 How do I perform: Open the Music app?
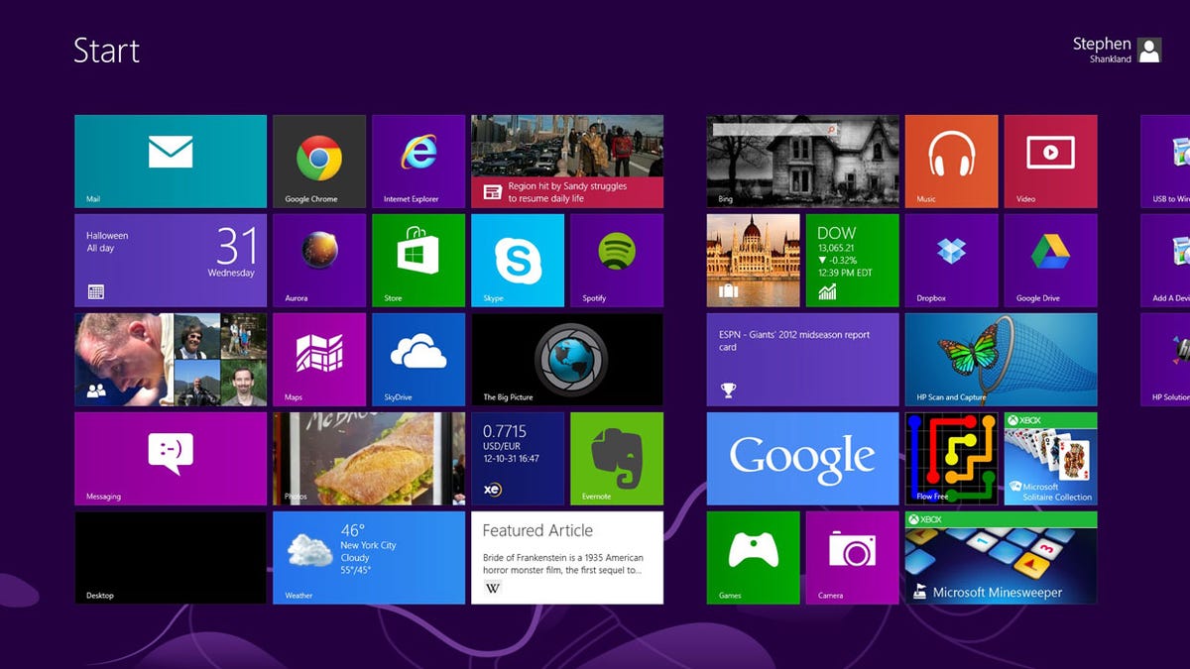(951, 161)
